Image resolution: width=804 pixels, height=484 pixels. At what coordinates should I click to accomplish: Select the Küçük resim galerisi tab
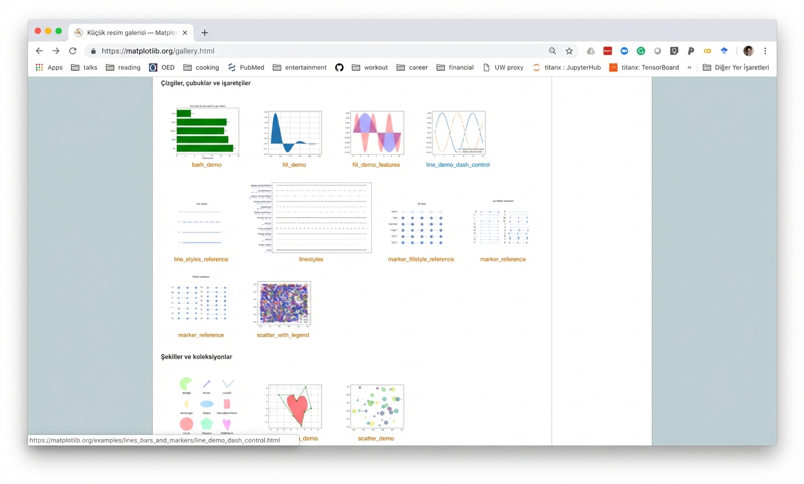click(x=130, y=33)
